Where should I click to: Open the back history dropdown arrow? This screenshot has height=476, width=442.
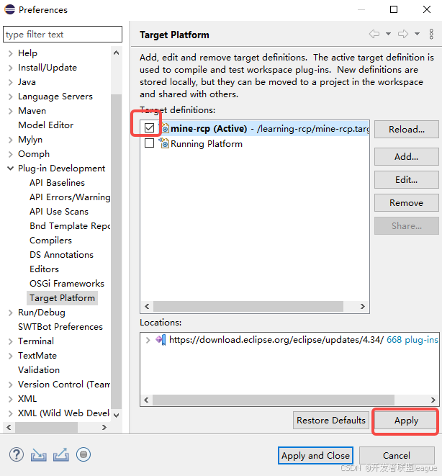click(x=388, y=34)
